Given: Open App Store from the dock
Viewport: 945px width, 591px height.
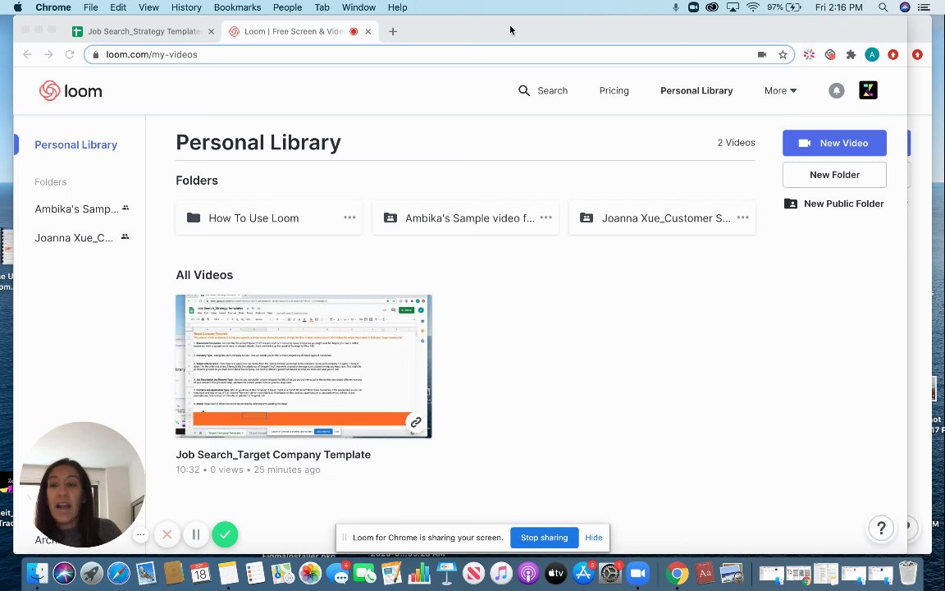Looking at the screenshot, I should coord(582,573).
